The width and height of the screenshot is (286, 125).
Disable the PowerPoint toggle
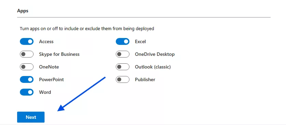[27, 79]
